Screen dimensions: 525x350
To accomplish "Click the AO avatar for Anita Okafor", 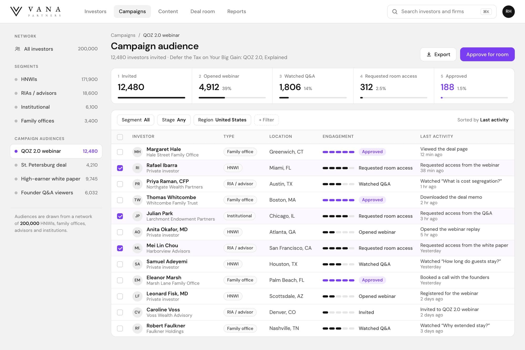I will click(x=137, y=232).
